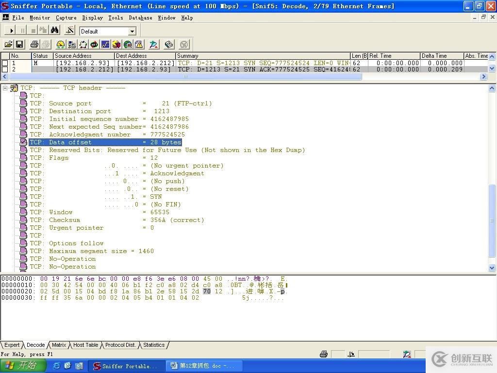Screen dimensions: 497x373
Task: Open a capture file with folder icon
Action: (8, 45)
